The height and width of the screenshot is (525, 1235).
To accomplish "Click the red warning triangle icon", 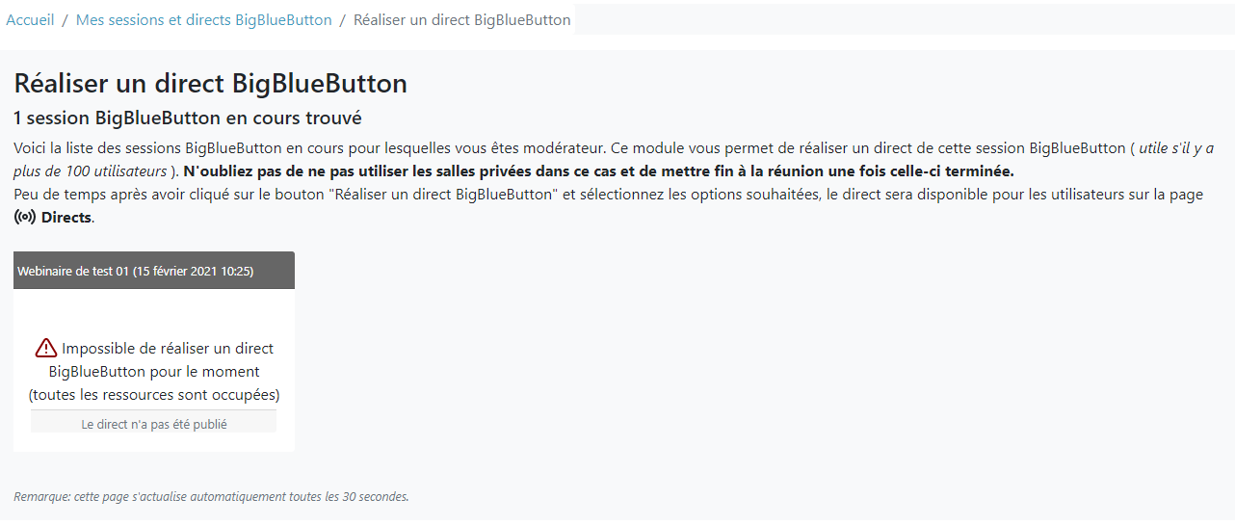I will tap(46, 348).
